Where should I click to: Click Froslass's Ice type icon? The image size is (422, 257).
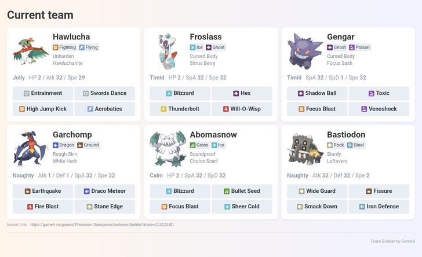point(193,47)
